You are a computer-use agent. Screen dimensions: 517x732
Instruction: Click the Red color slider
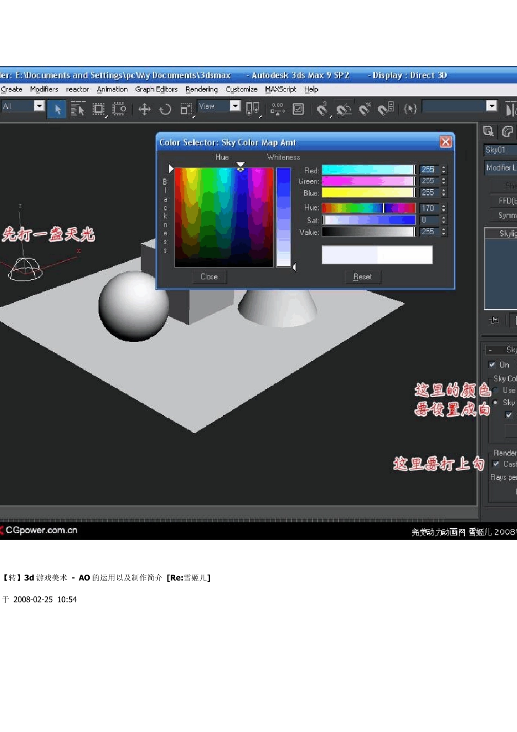pyautogui.click(x=368, y=169)
